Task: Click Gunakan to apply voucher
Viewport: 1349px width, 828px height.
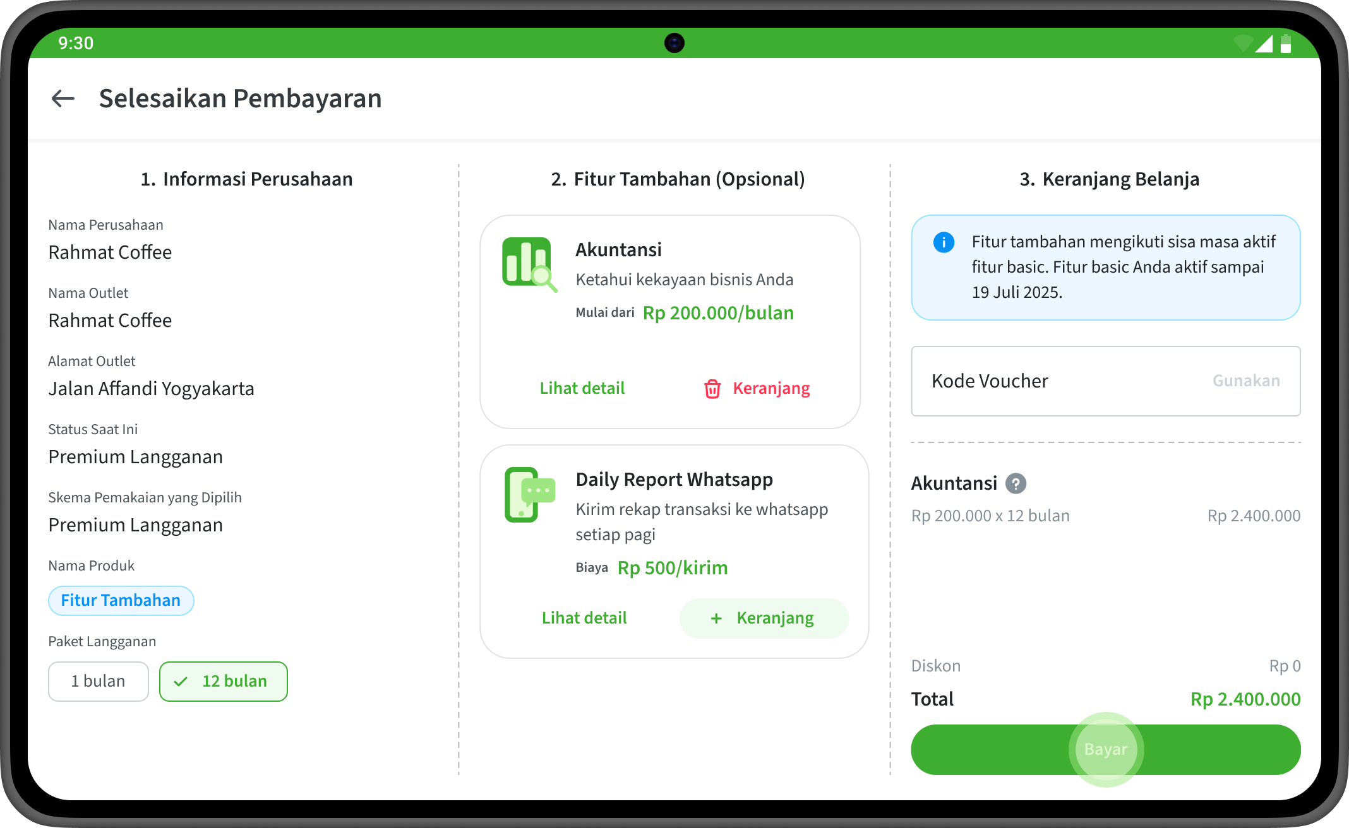Action: tap(1245, 381)
